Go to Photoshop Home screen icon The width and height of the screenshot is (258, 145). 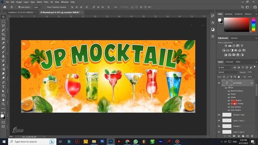(x=5, y=7)
